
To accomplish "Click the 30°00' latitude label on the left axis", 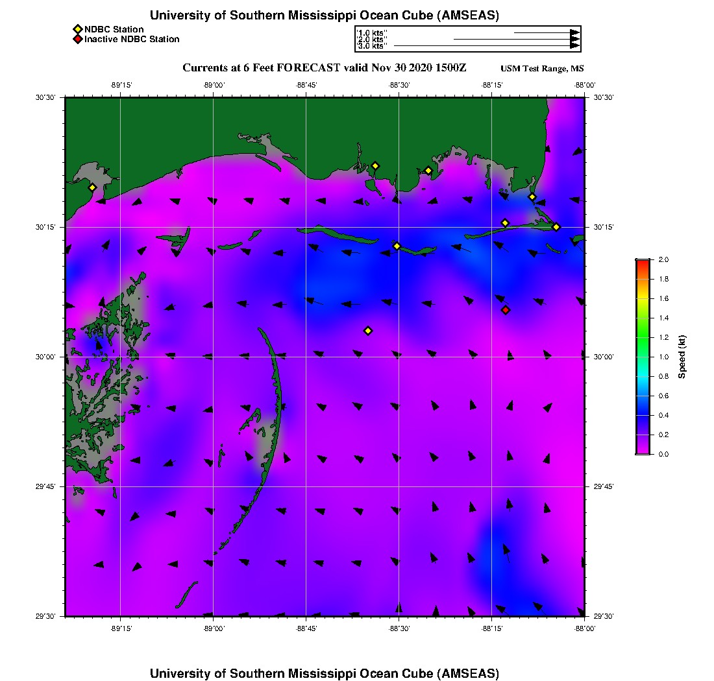I will (47, 357).
